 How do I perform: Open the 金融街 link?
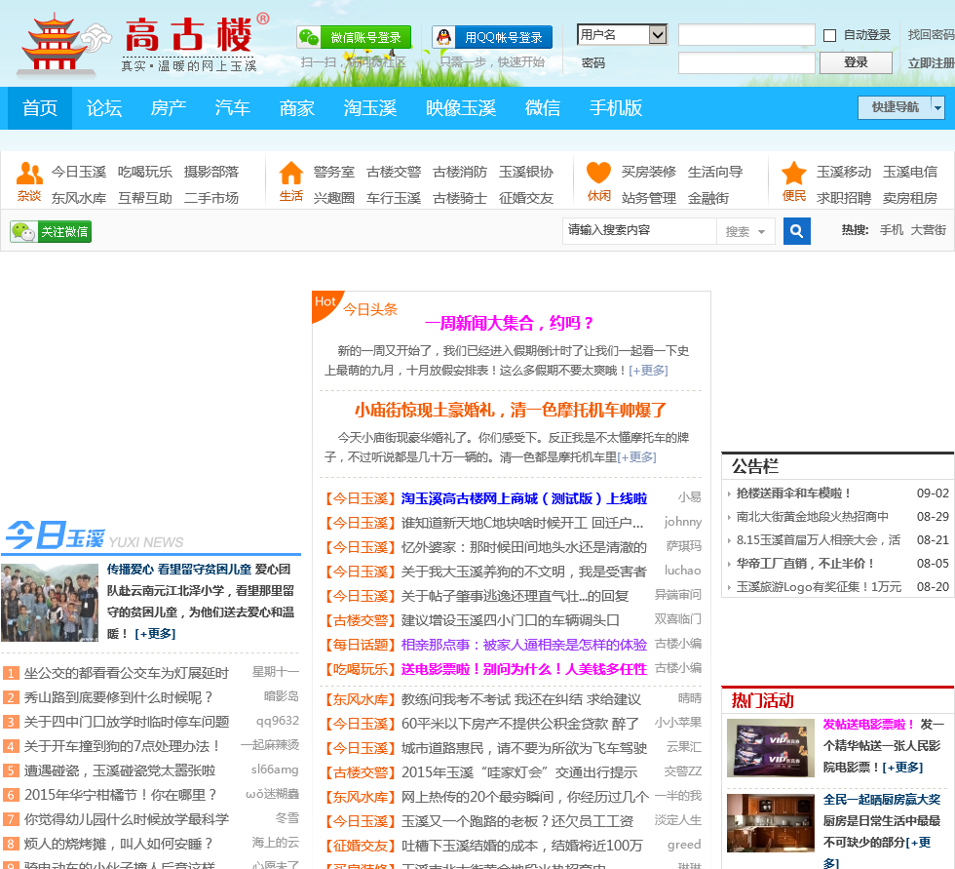point(708,198)
